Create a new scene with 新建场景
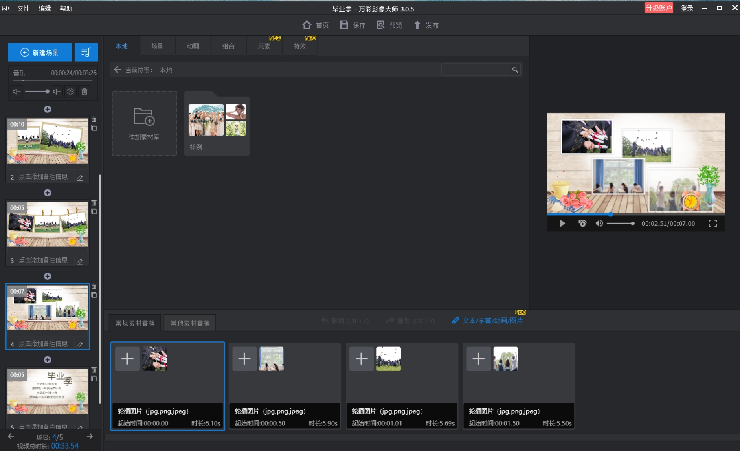This screenshot has width=740, height=451. [40, 52]
